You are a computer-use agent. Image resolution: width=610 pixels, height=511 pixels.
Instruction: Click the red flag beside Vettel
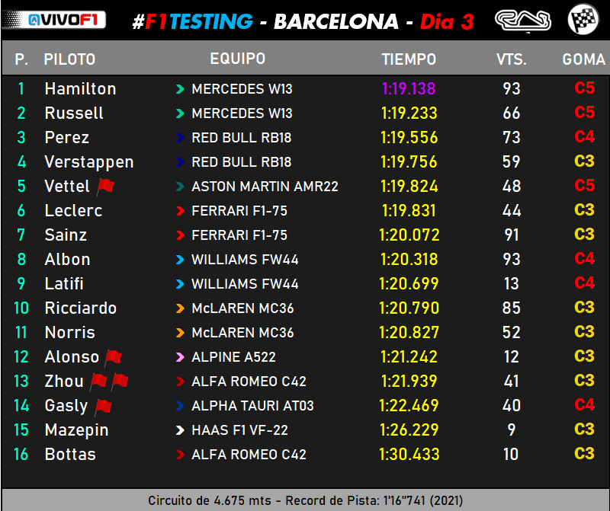point(104,186)
